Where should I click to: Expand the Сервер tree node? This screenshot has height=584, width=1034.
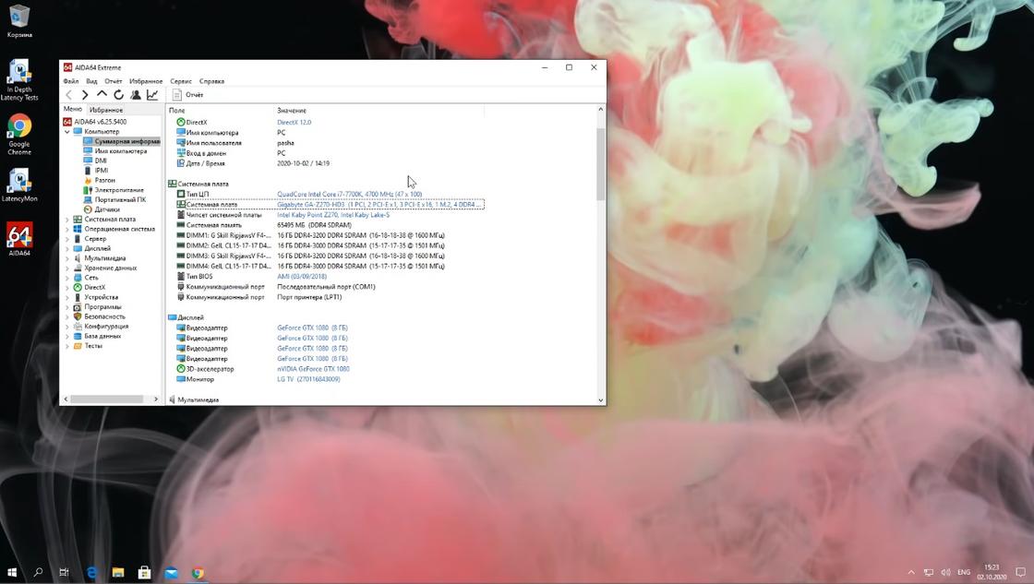[67, 239]
